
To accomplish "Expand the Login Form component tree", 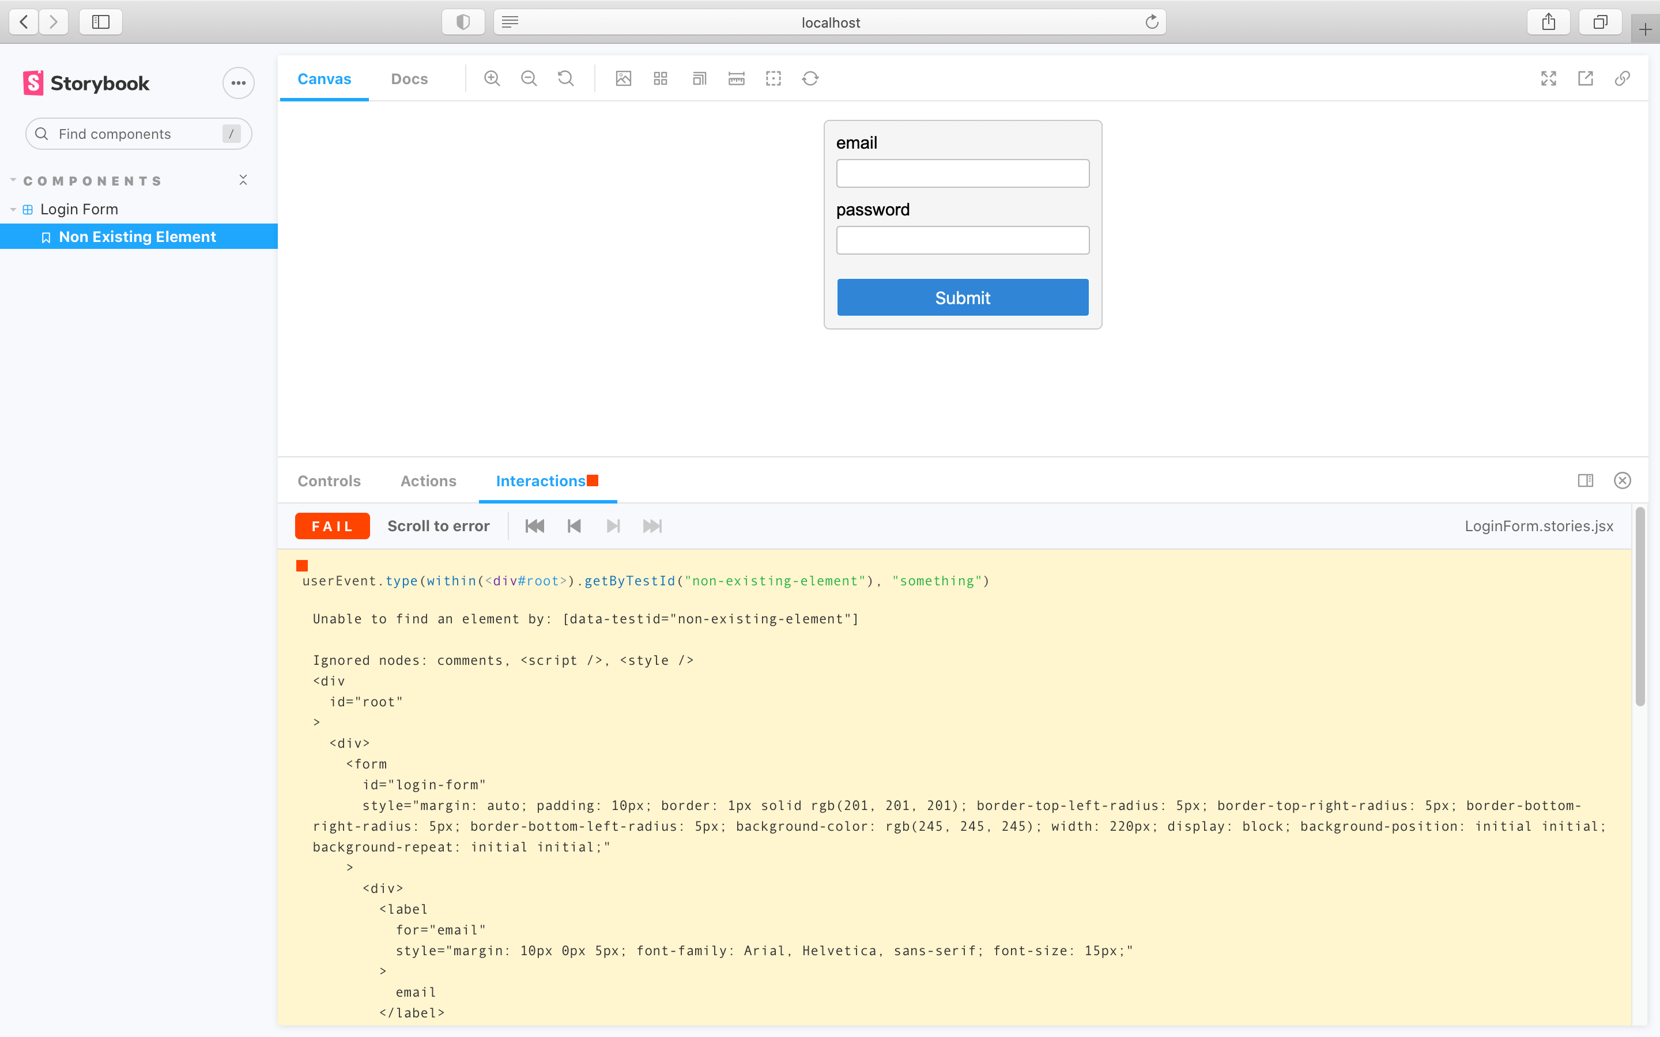I will coord(13,209).
